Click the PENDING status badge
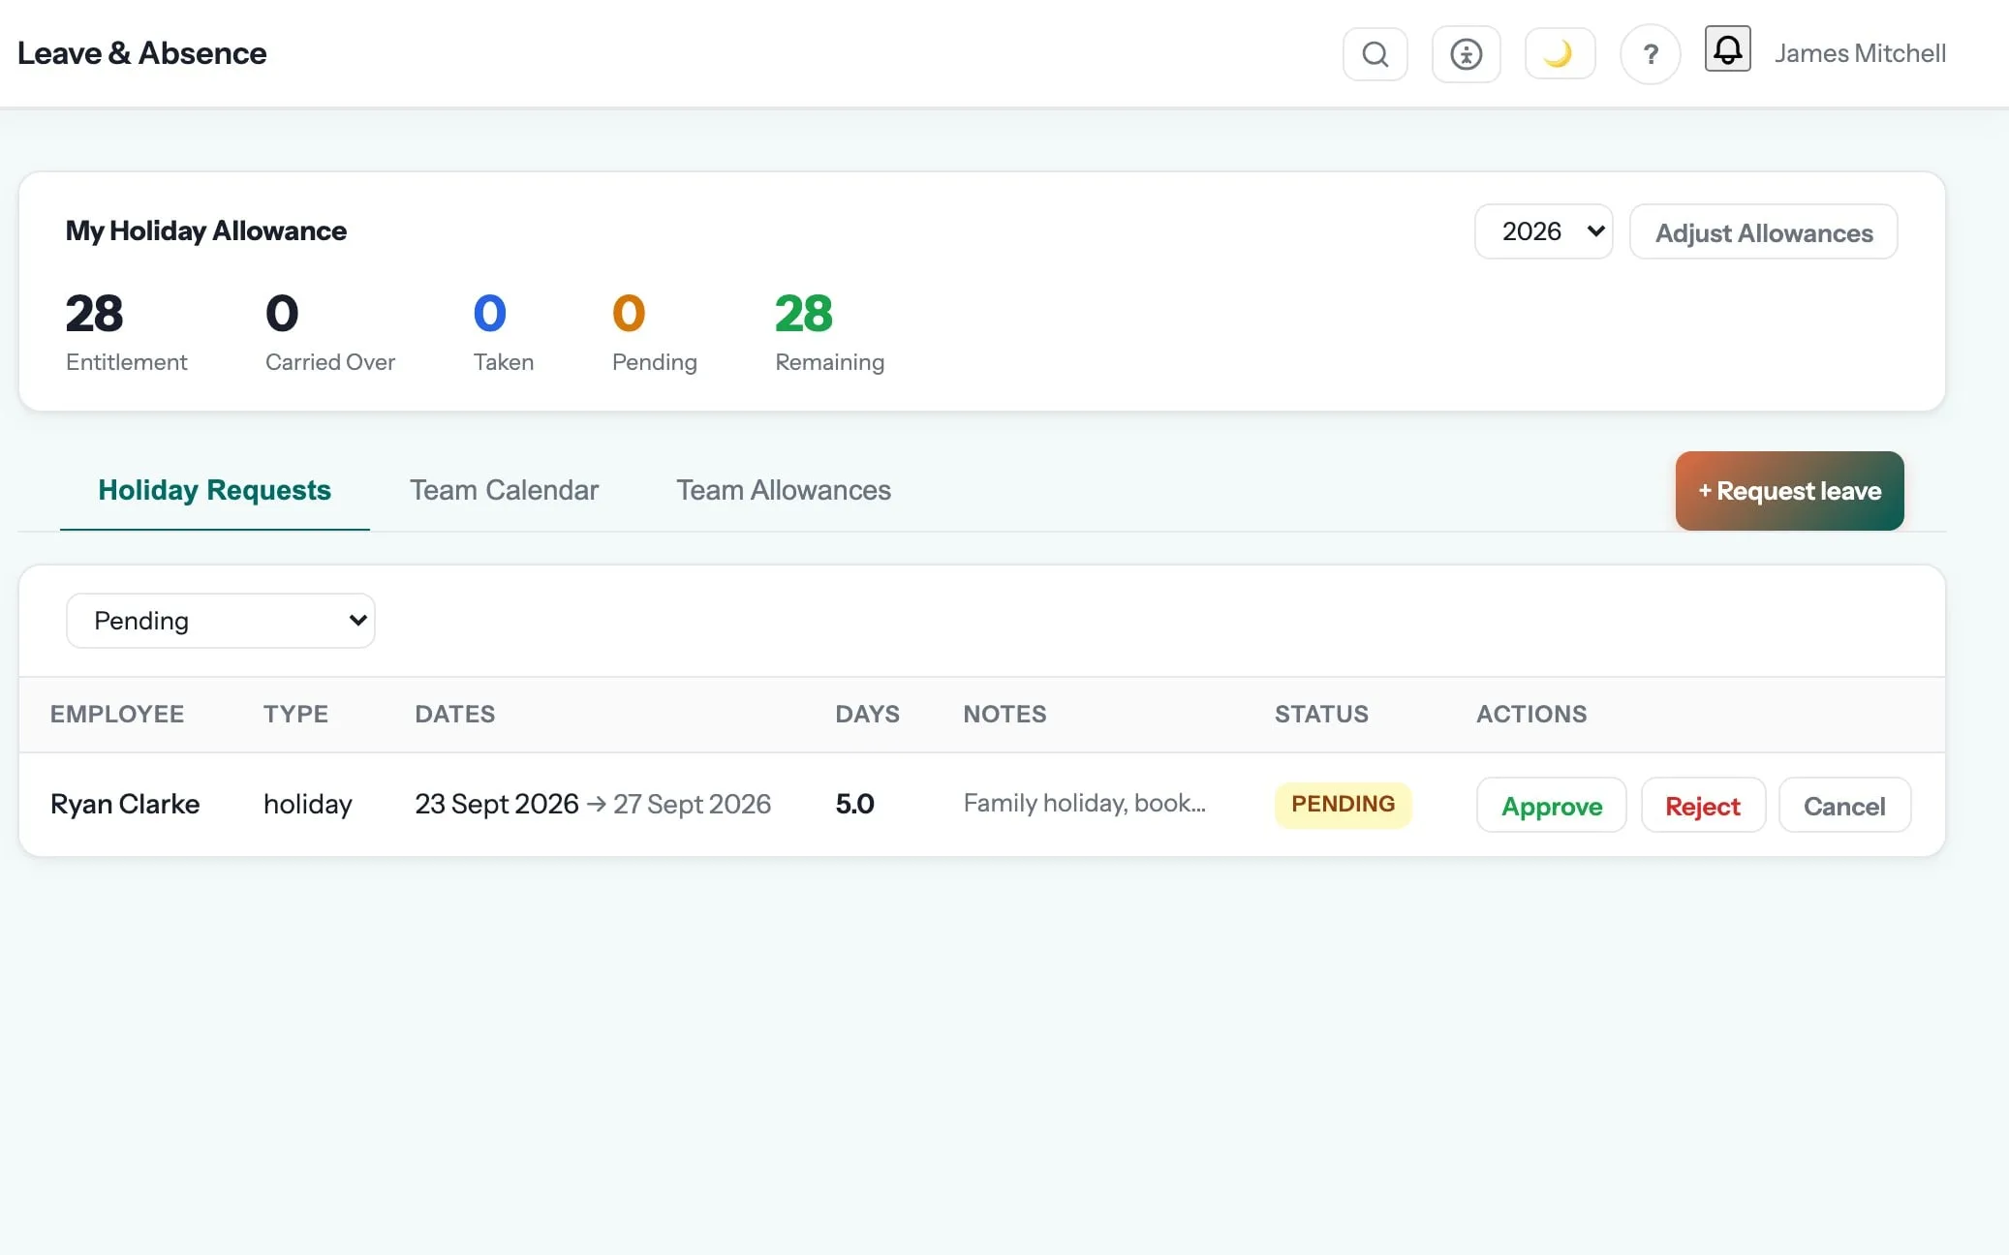The height and width of the screenshot is (1255, 2009). [1343, 804]
